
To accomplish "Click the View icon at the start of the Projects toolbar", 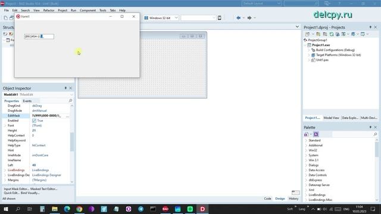I will pos(307,34).
